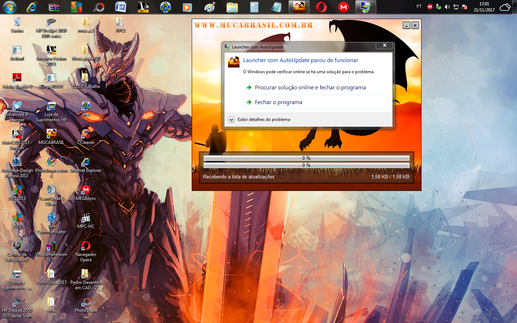Click the upper download progress bar
Image resolution: width=517 pixels, height=323 pixels.
(x=306, y=158)
